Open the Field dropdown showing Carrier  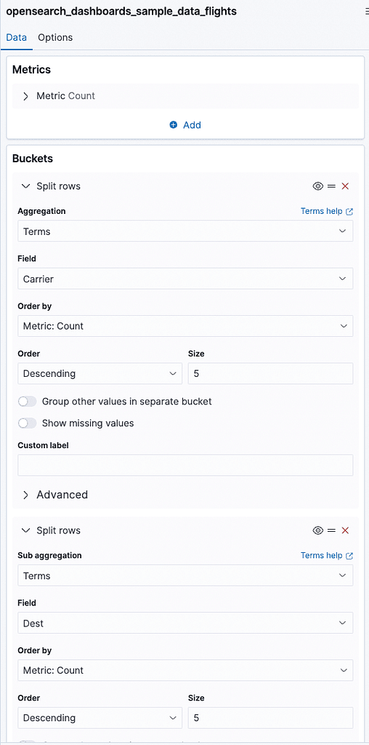tap(185, 279)
